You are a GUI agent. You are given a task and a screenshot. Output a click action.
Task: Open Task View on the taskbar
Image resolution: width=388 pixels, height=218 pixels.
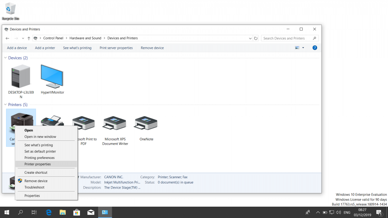(34, 212)
